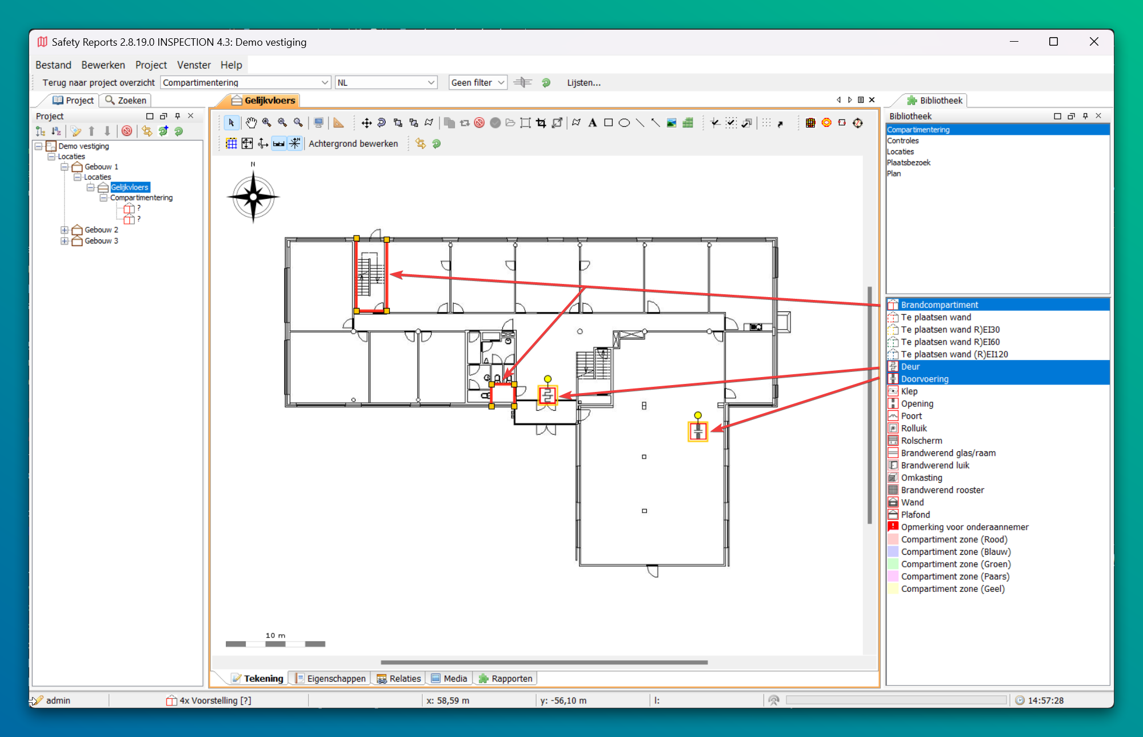1143x737 pixels.
Task: Open the Bewerken menu
Action: tap(103, 65)
